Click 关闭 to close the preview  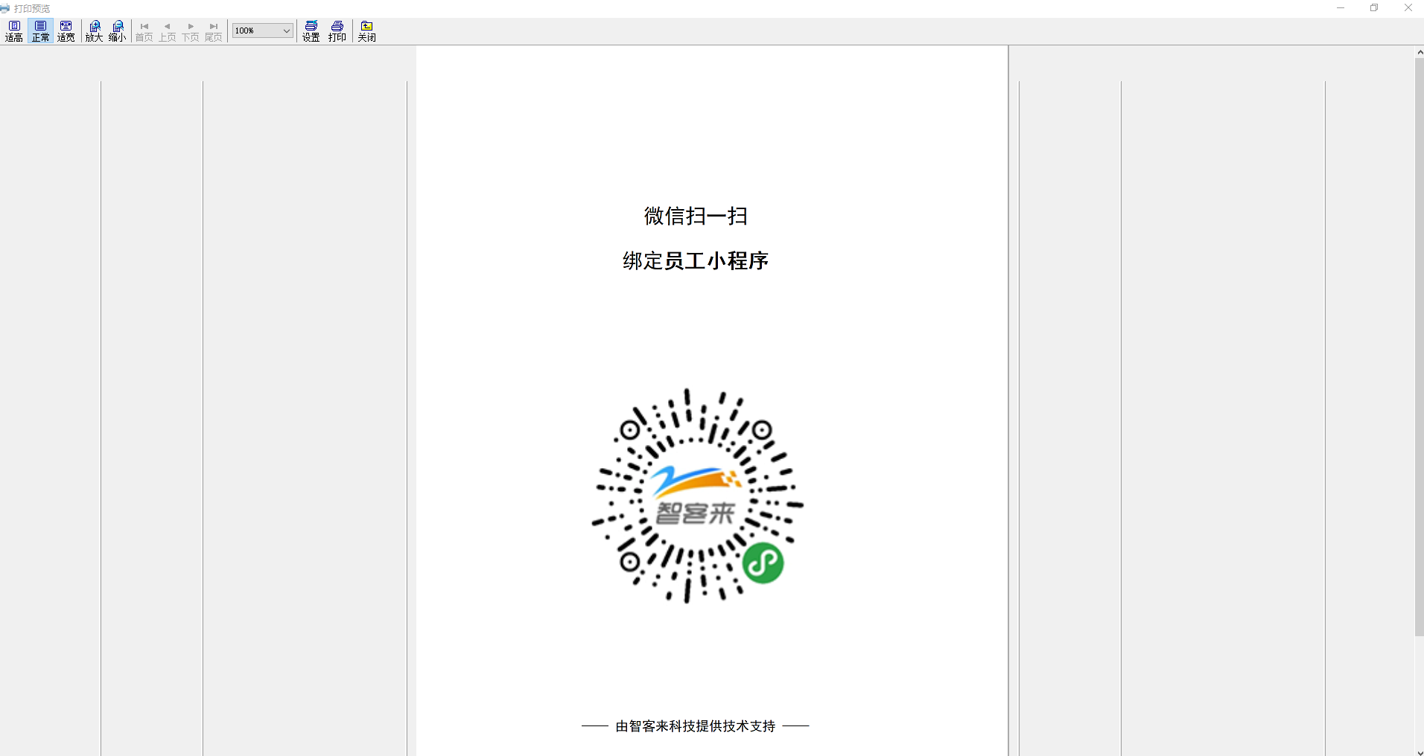pyautogui.click(x=366, y=31)
